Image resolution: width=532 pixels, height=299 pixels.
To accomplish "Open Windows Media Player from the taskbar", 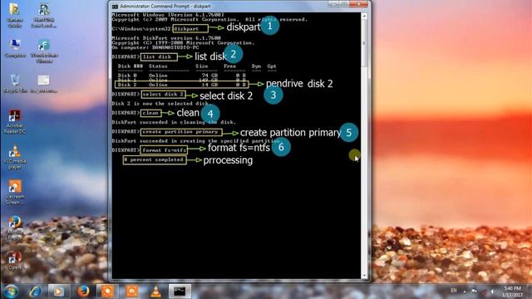I will (59, 292).
